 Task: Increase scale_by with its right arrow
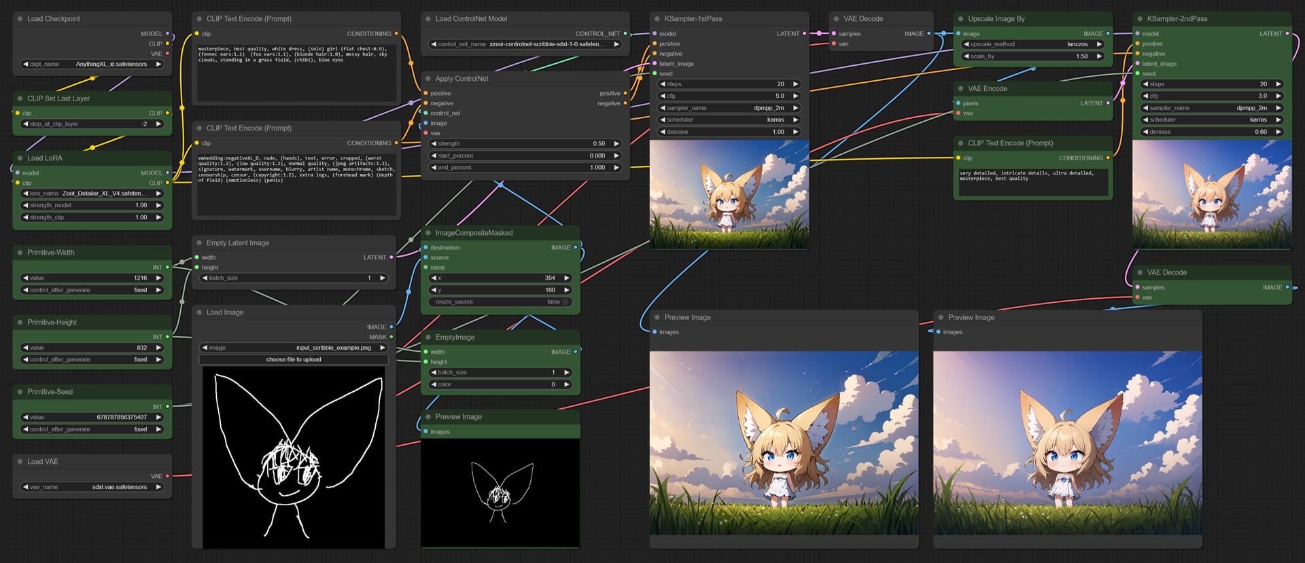[1099, 56]
